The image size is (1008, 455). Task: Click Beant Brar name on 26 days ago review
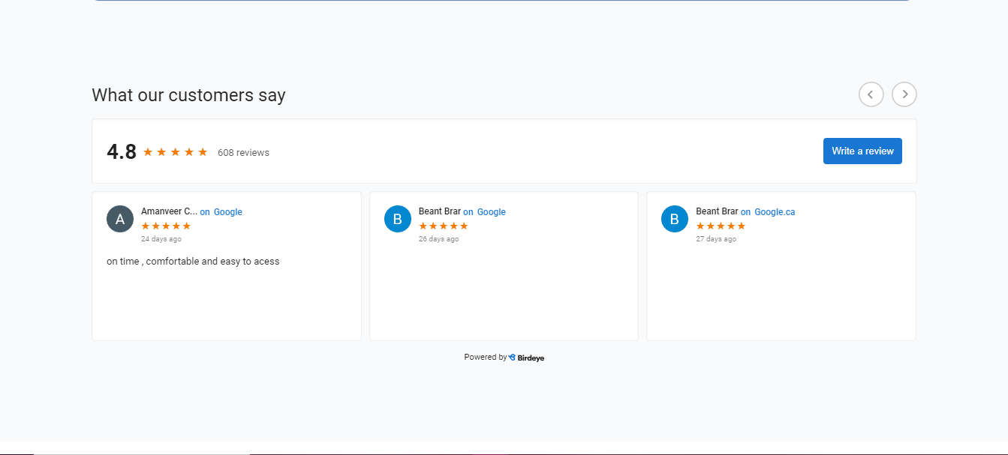(x=440, y=211)
